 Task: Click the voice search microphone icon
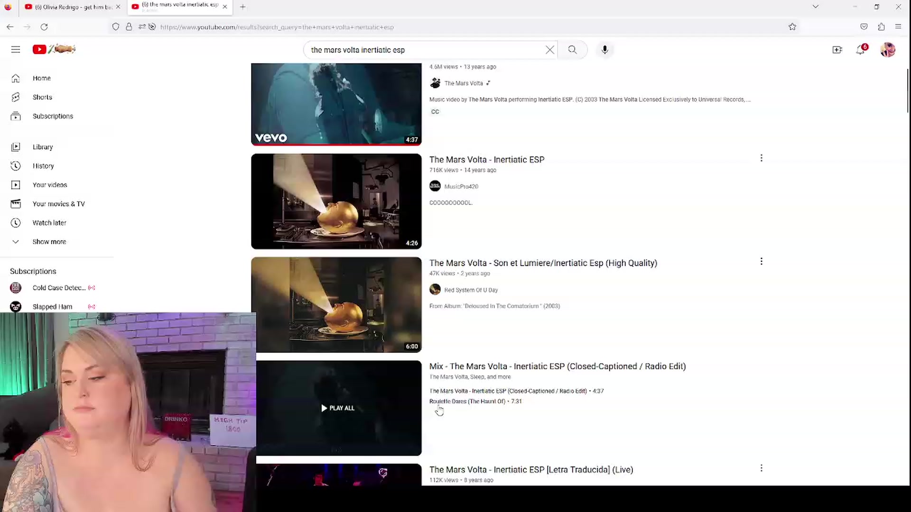pyautogui.click(x=604, y=50)
